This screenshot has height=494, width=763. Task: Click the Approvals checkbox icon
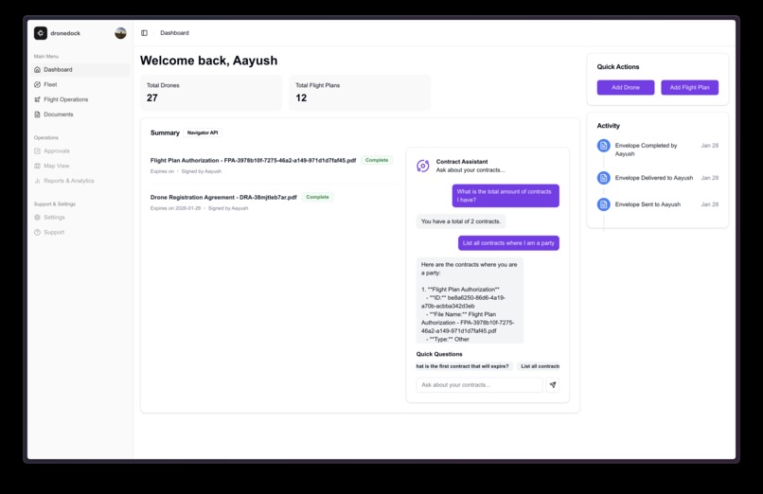(38, 151)
